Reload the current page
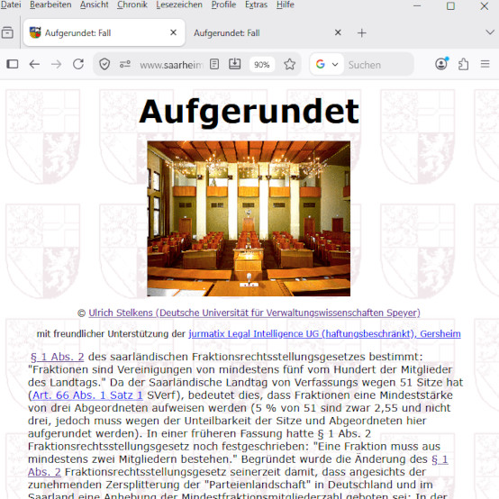 [78, 64]
